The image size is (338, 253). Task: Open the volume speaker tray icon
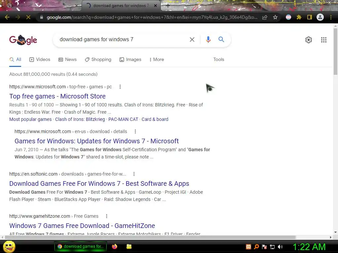coord(280,247)
